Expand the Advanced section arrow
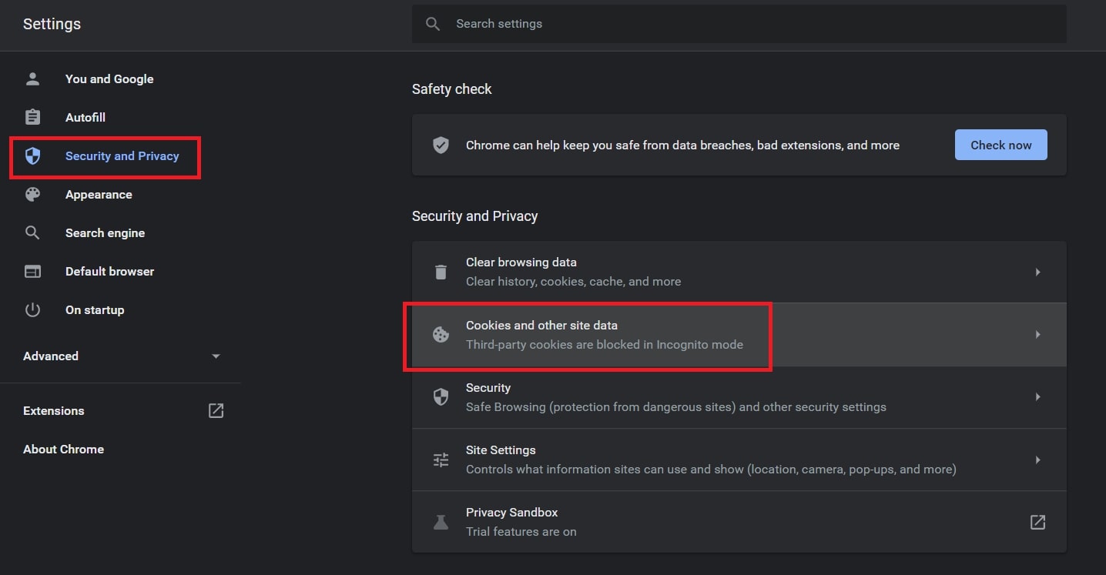 pos(216,356)
